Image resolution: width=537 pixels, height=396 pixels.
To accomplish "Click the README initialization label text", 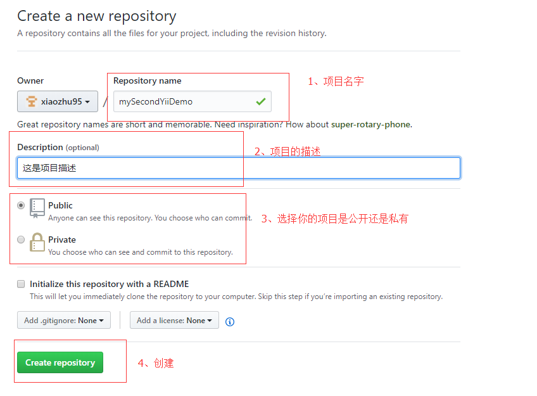I will [x=109, y=284].
